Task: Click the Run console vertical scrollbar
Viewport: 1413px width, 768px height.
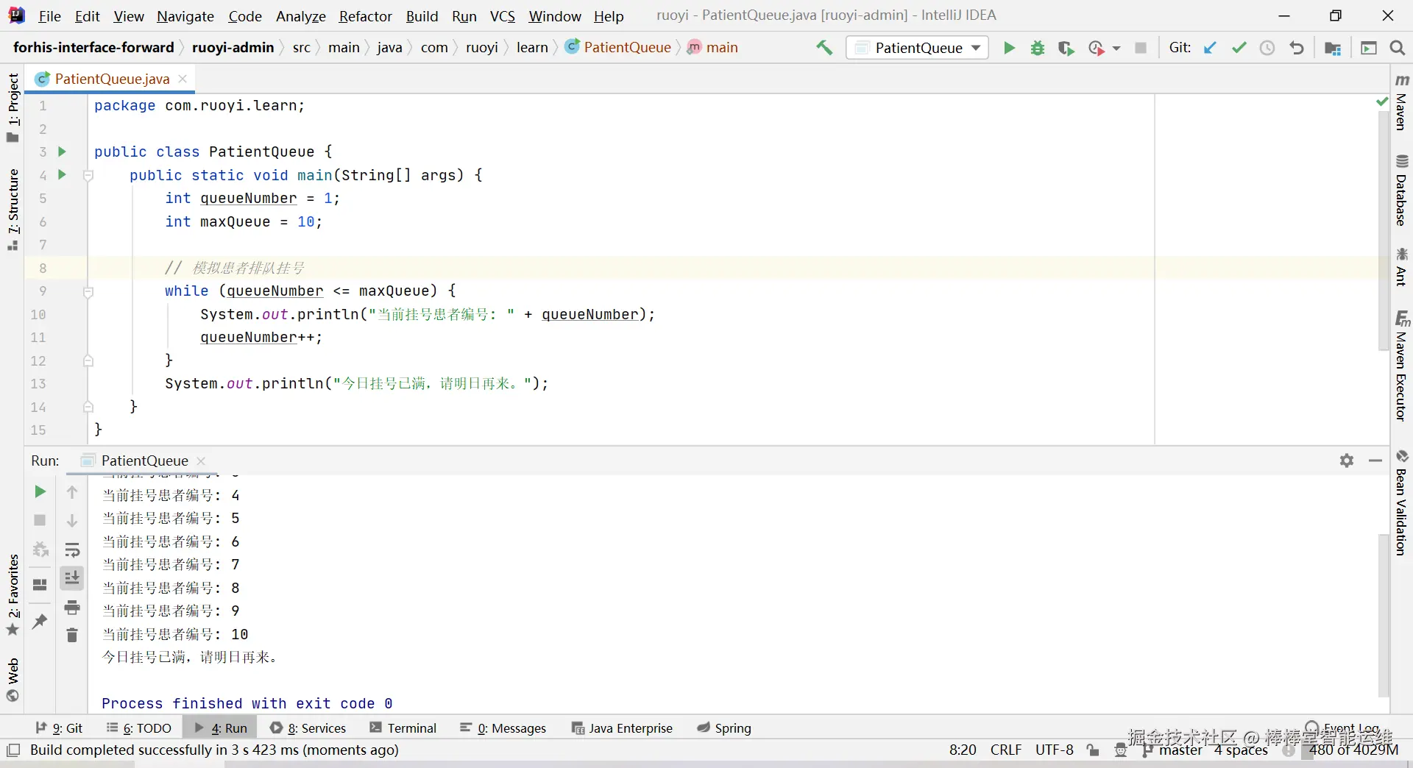Action: point(1384,616)
